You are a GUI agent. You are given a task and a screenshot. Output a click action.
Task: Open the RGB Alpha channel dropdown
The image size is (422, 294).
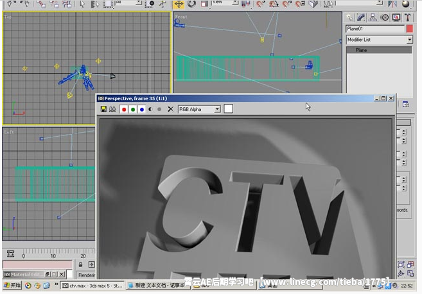(x=199, y=109)
